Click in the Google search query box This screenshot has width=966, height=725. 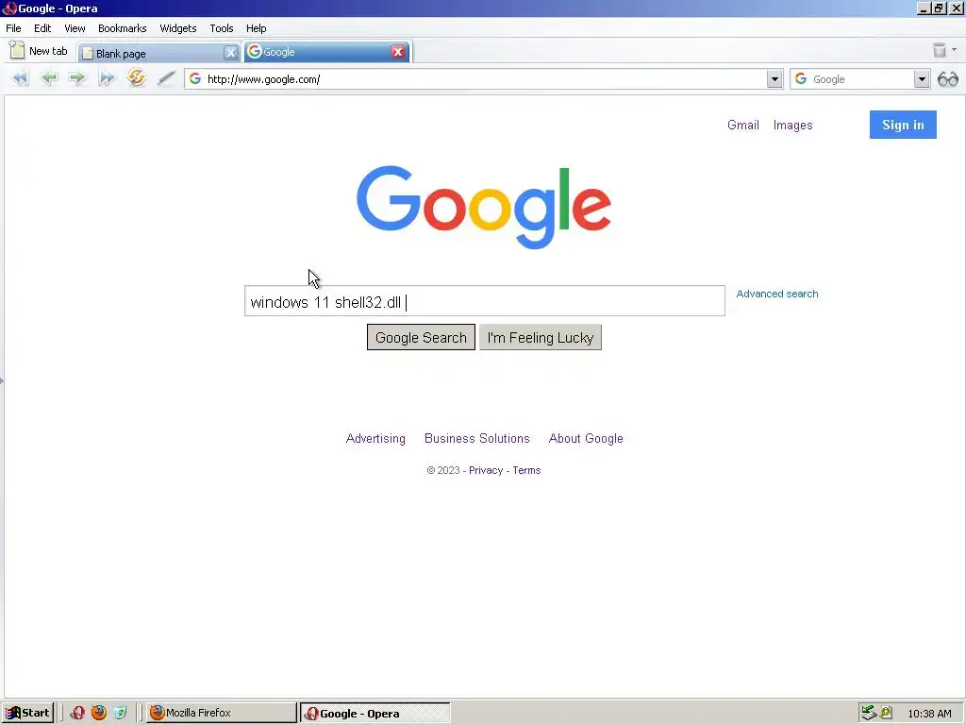[485, 301]
